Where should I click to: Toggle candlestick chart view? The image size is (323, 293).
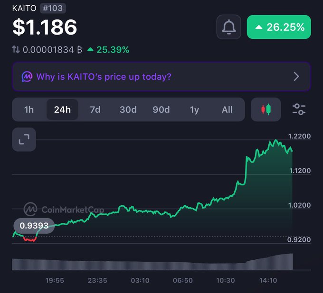click(266, 110)
